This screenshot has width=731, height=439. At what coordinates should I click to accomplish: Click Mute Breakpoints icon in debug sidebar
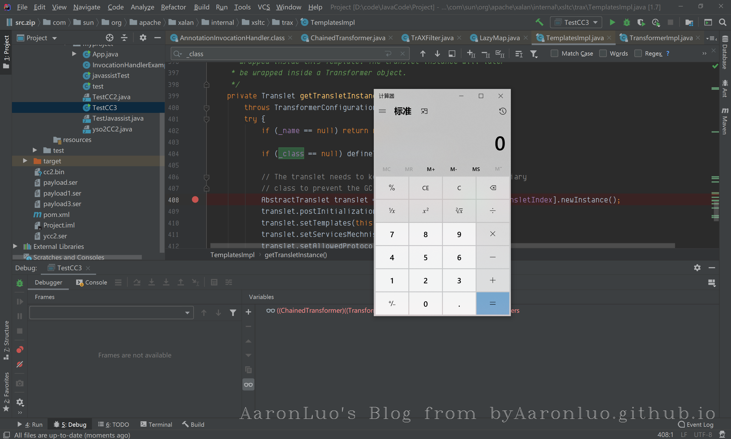coord(19,364)
